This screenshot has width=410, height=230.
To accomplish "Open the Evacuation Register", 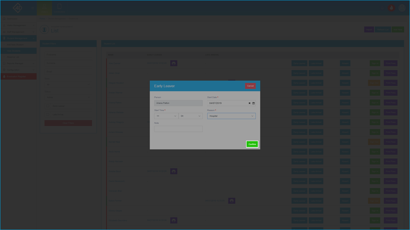I will pyautogui.click(x=18, y=77).
